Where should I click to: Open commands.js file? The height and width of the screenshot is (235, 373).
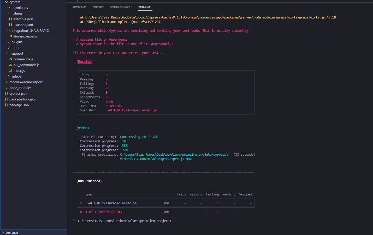(23, 59)
